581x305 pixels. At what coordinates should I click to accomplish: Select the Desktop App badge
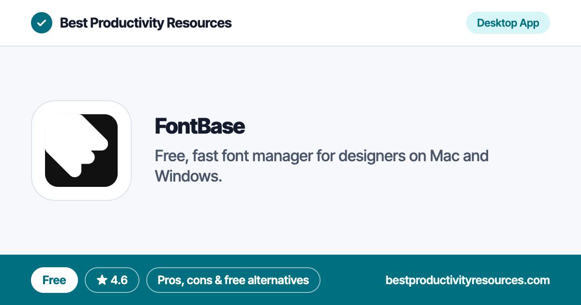point(508,23)
